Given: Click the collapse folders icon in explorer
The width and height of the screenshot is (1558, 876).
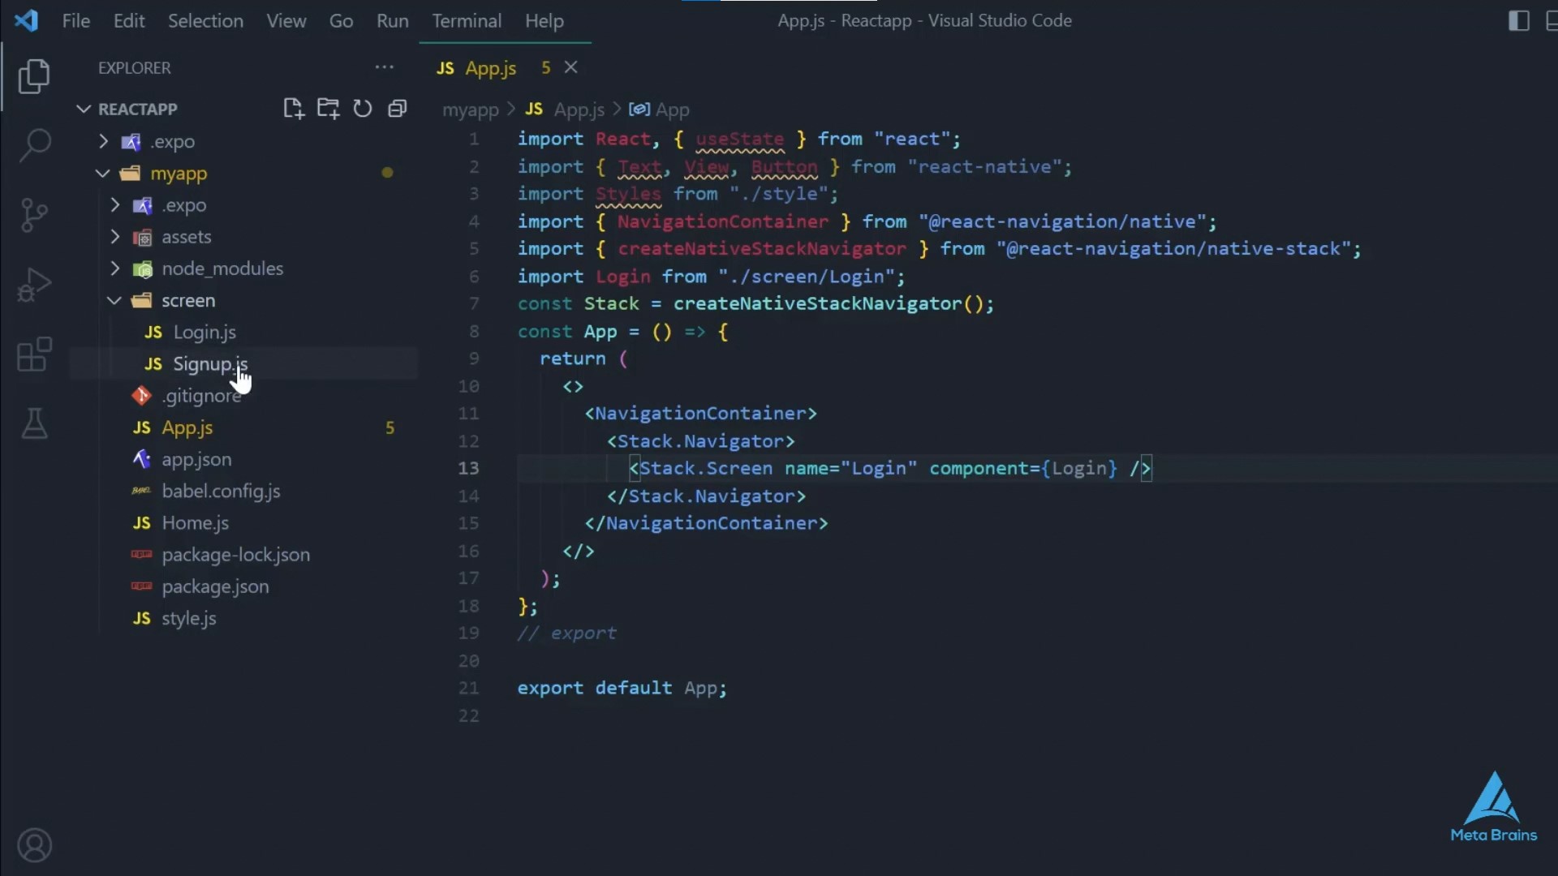Looking at the screenshot, I should click(x=397, y=108).
